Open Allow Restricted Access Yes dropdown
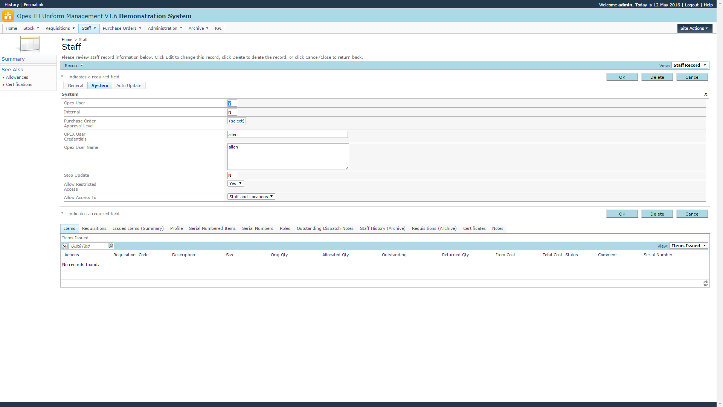Screen dimensions: 723x407 (236, 184)
